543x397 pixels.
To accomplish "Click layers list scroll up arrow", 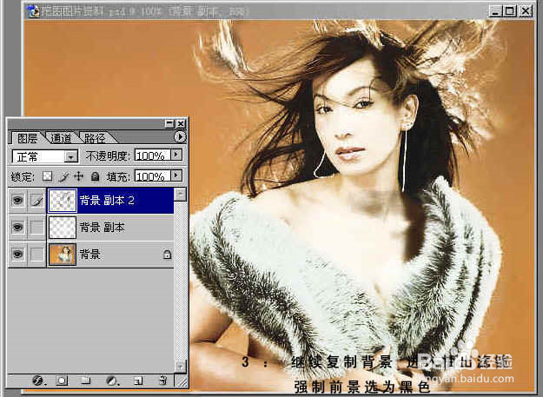I will click(x=180, y=194).
